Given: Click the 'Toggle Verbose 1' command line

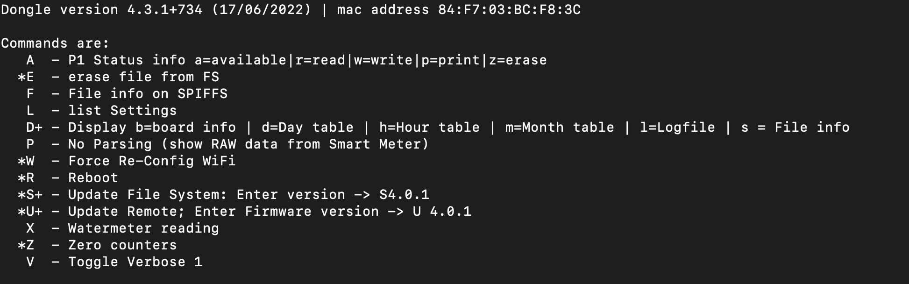Looking at the screenshot, I should (135, 262).
